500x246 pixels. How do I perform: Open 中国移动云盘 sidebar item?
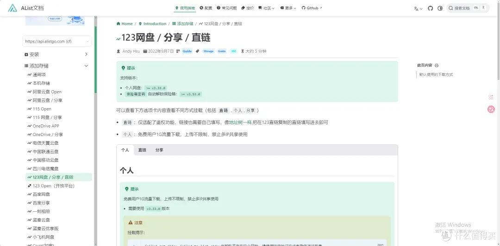59,160
